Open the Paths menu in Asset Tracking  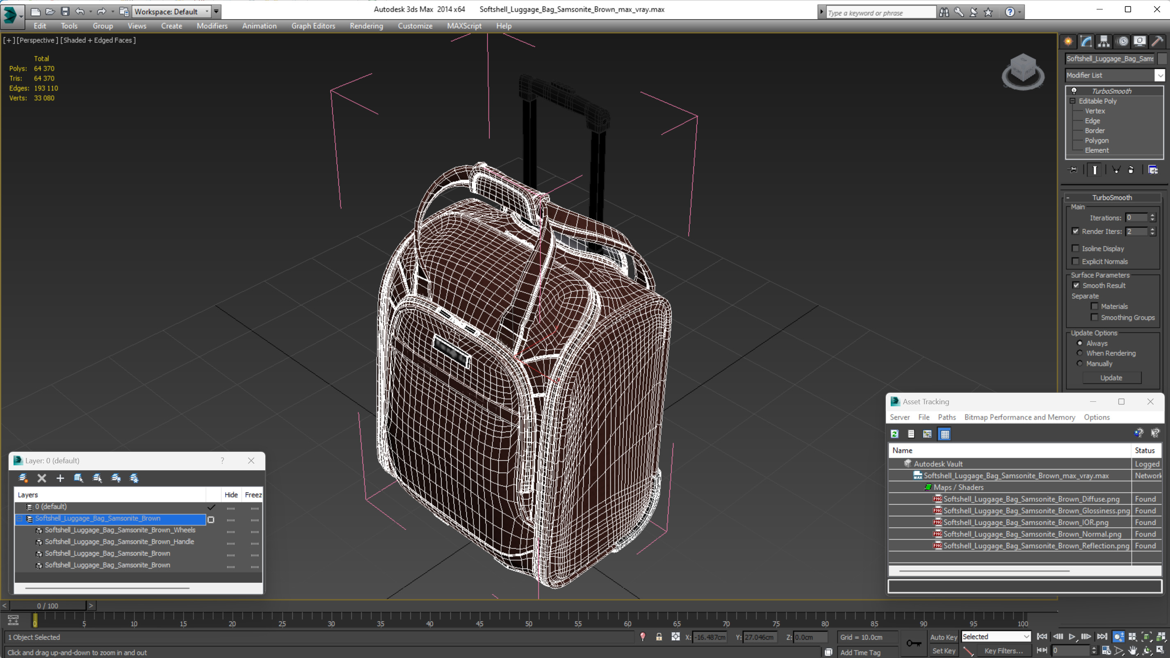click(946, 417)
